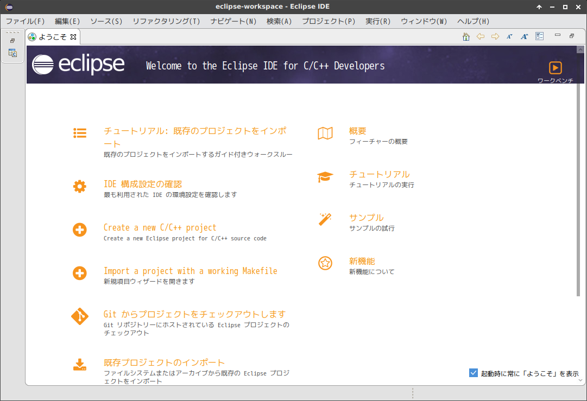This screenshot has width=587, height=401.
Task: Click the scrollbar down arrow of Welcome page
Action: point(580,380)
